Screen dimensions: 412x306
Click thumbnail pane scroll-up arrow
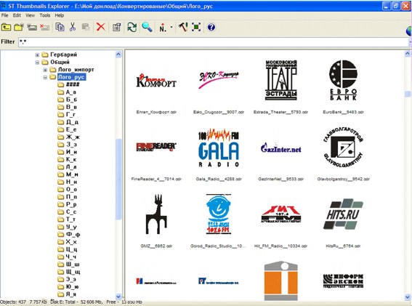[407, 54]
